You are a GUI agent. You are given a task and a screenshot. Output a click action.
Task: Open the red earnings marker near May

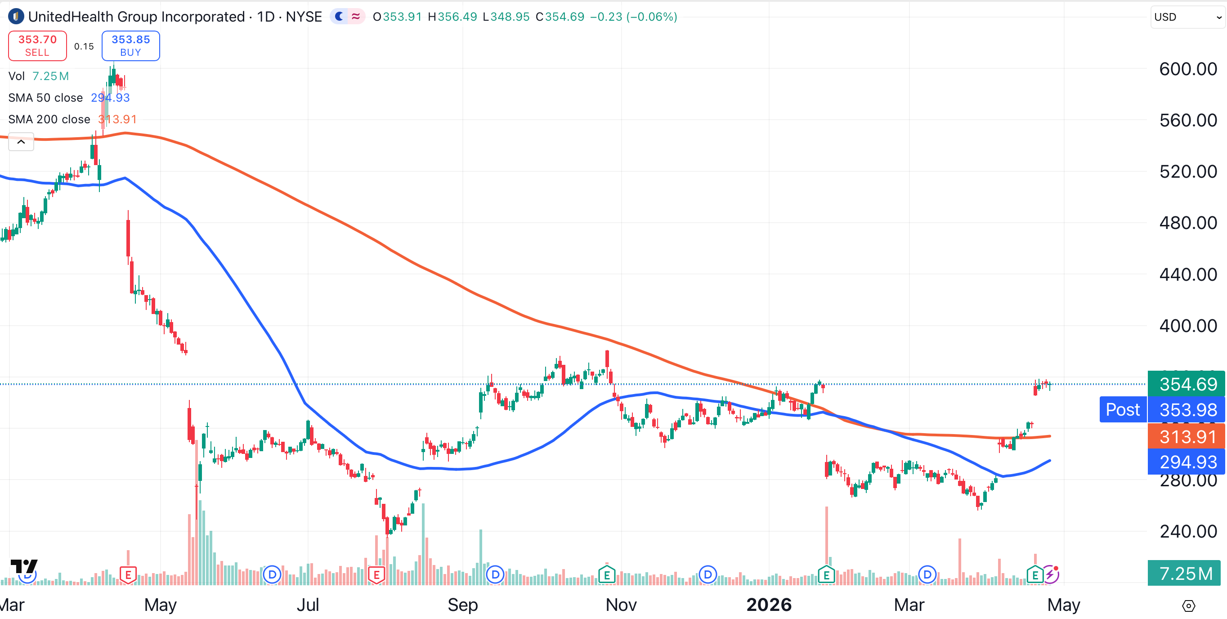coord(128,574)
